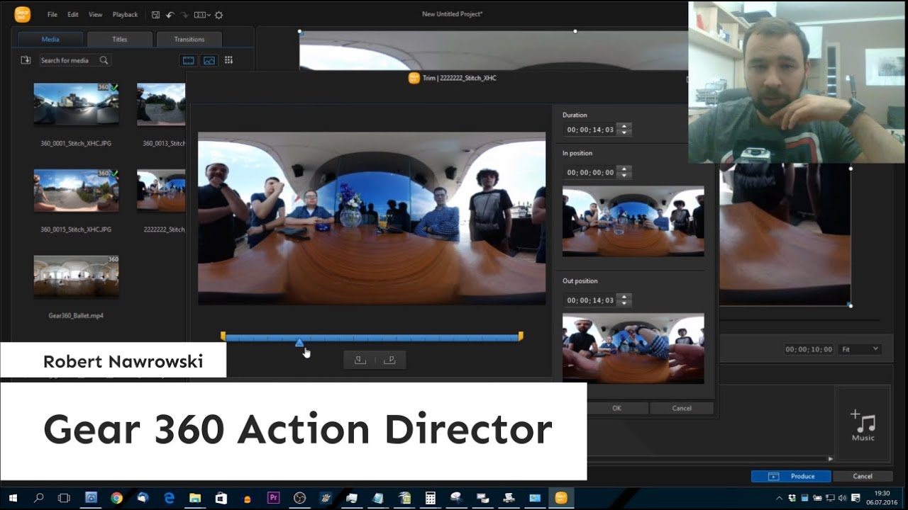
Task: Confirm the trim with OK
Action: (x=616, y=408)
